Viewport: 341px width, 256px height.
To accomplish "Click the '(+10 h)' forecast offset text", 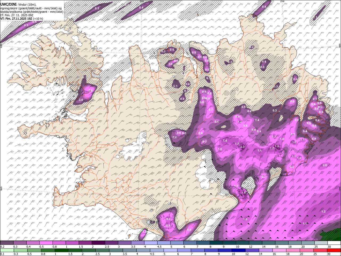I will (38, 19).
